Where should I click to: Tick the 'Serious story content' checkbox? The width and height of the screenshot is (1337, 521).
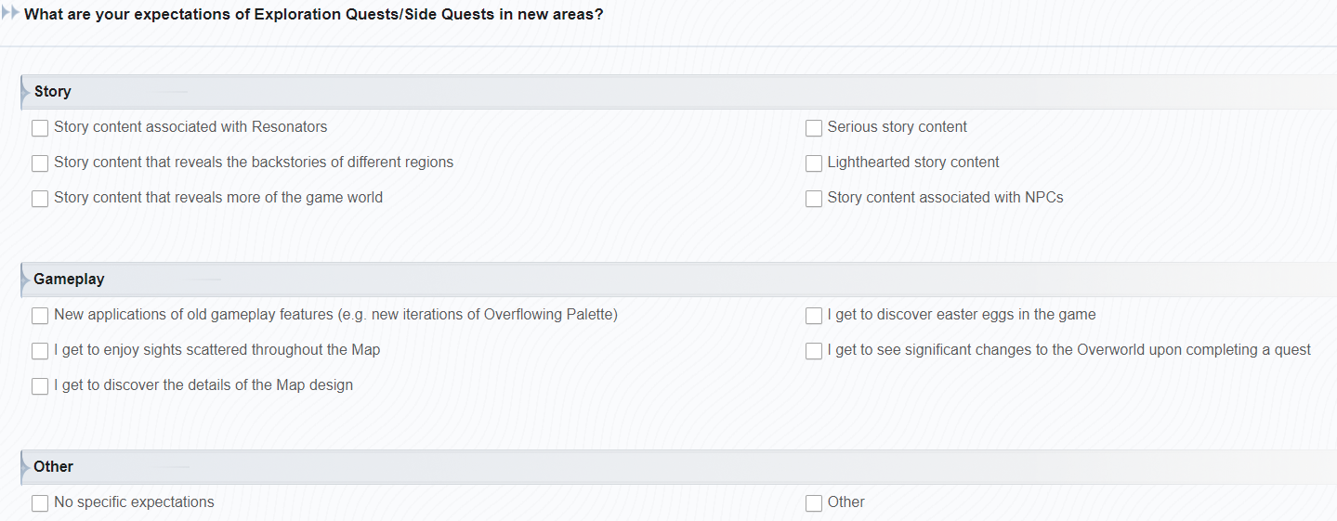point(814,128)
